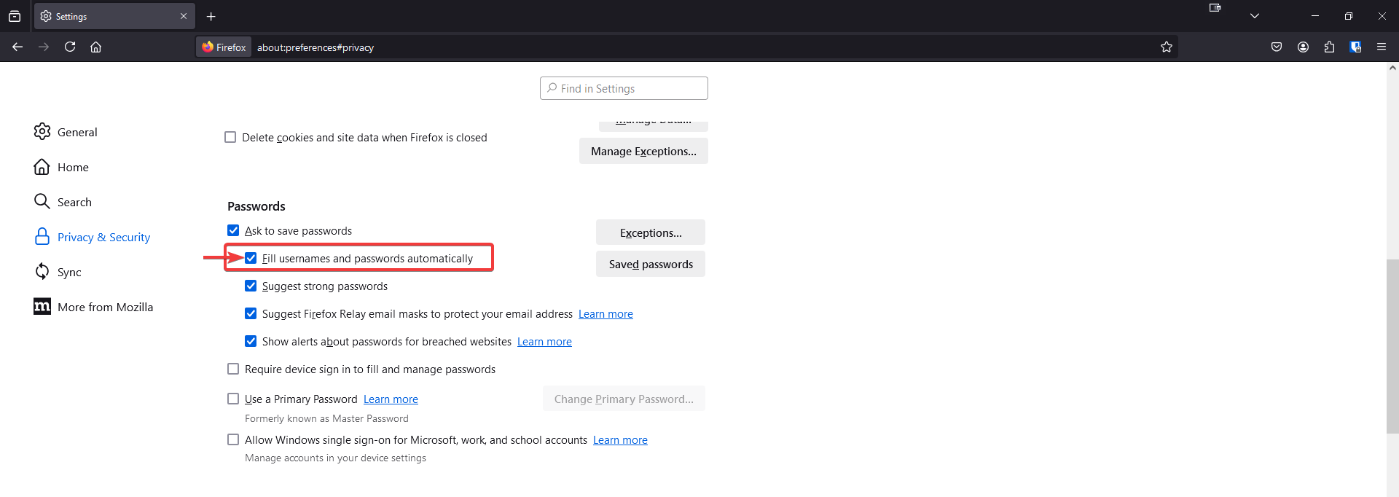Expand the list all tabs dropdown
1399x497 pixels.
(x=1255, y=16)
